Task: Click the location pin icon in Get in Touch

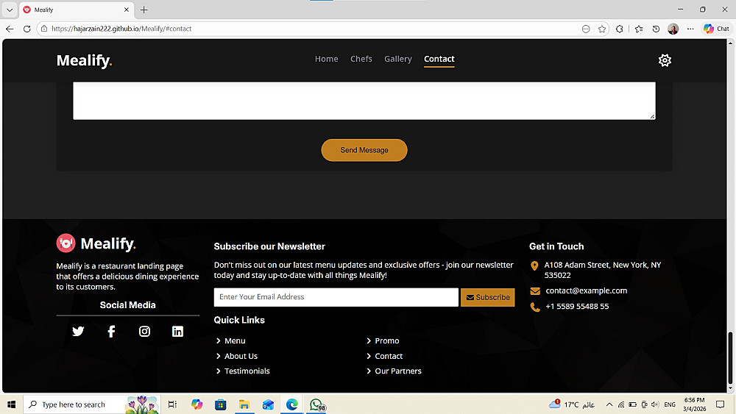Action: click(534, 266)
